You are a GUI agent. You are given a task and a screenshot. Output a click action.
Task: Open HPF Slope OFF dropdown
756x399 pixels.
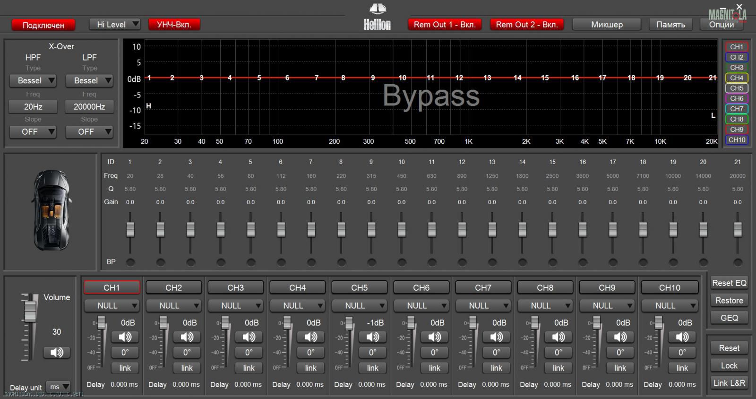[x=33, y=132]
